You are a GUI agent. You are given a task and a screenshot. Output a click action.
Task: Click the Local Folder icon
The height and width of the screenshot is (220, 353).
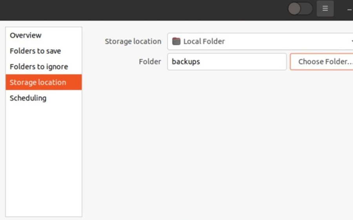176,41
